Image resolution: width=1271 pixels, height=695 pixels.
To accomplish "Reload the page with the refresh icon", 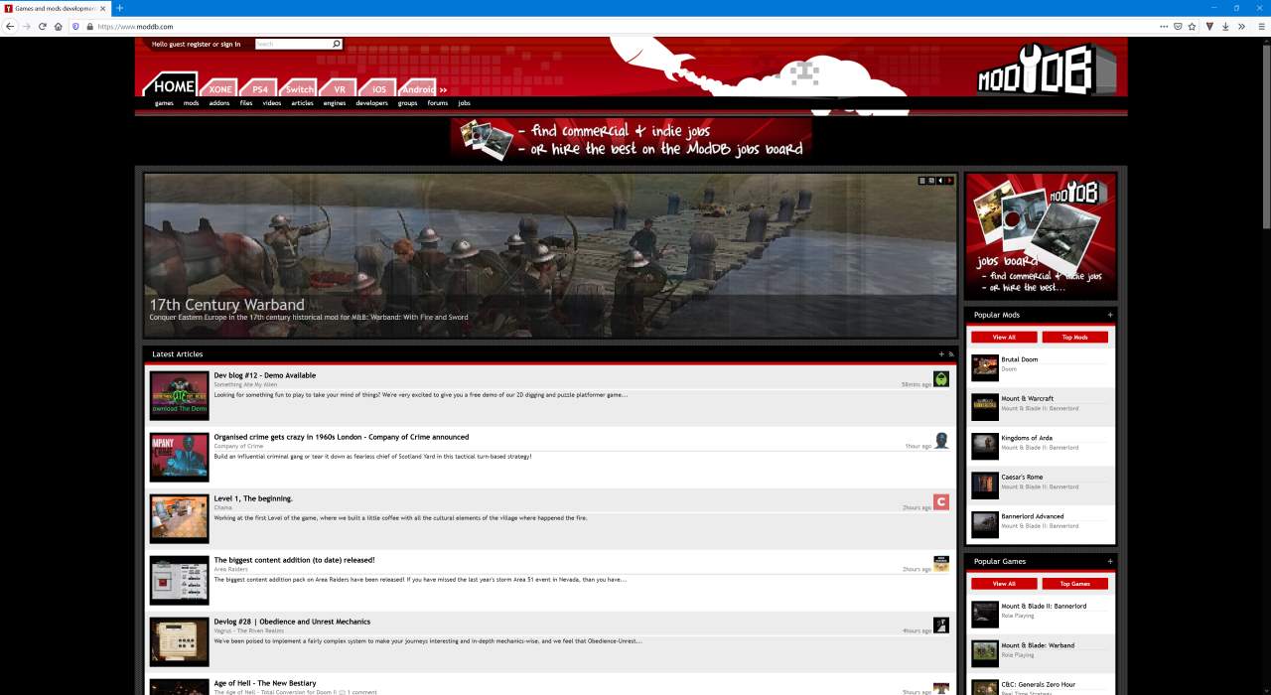I will (x=43, y=27).
